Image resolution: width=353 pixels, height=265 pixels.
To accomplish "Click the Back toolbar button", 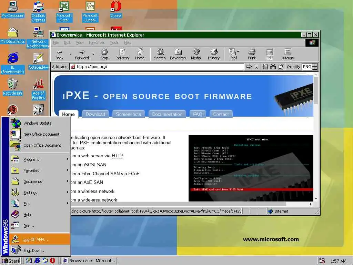I will coord(59,54).
